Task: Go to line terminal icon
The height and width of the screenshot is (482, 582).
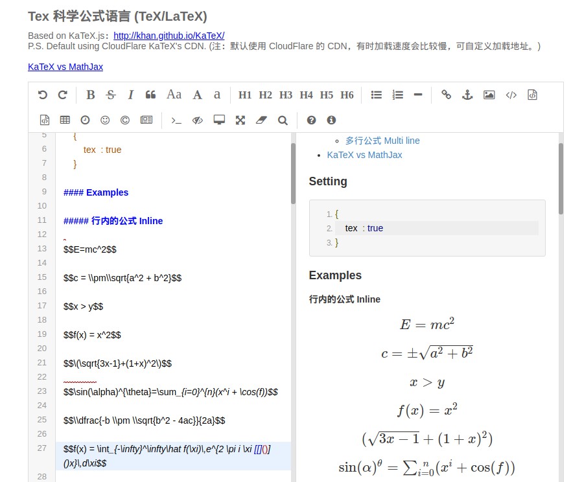Action: coord(176,120)
